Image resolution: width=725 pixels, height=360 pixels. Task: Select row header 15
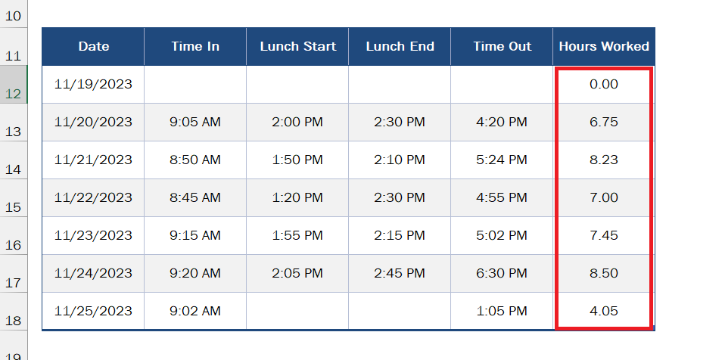(x=14, y=198)
